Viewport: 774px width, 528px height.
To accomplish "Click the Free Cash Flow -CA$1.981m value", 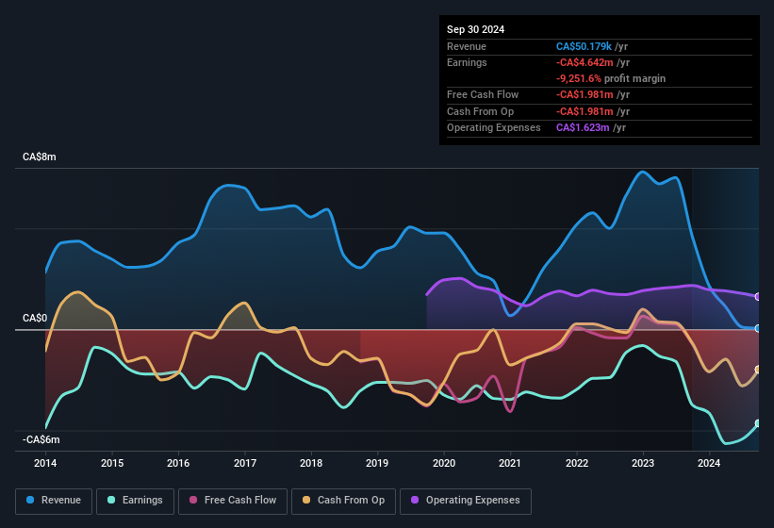I will click(585, 94).
